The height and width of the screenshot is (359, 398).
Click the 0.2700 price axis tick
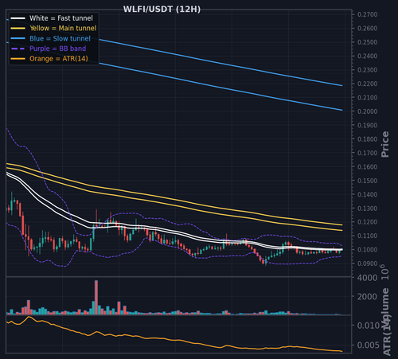368,14
